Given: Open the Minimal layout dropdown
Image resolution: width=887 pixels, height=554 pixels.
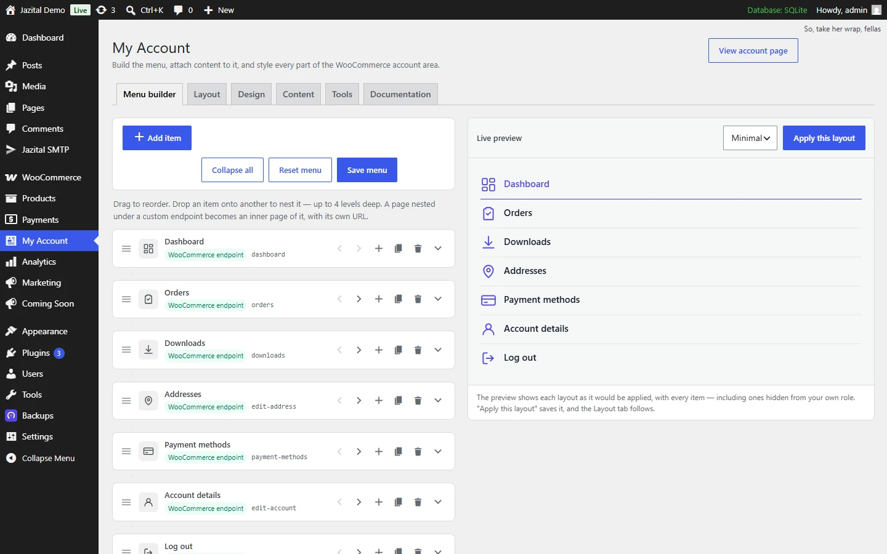Looking at the screenshot, I should pos(750,138).
